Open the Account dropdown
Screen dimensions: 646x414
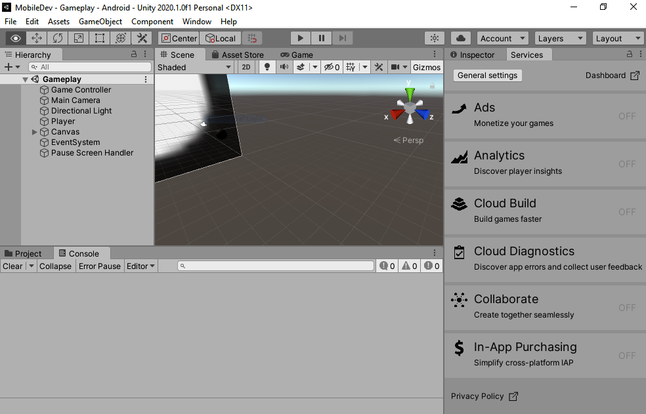click(503, 38)
